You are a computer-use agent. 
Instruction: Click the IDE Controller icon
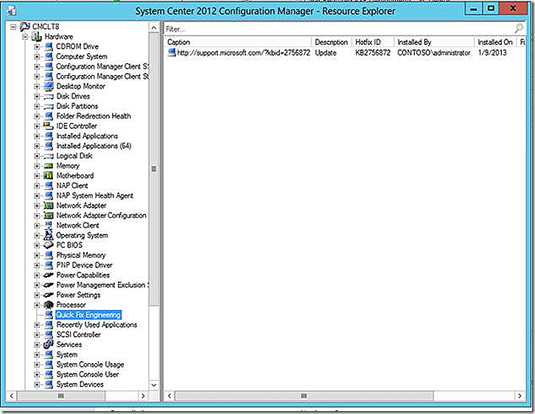point(49,126)
